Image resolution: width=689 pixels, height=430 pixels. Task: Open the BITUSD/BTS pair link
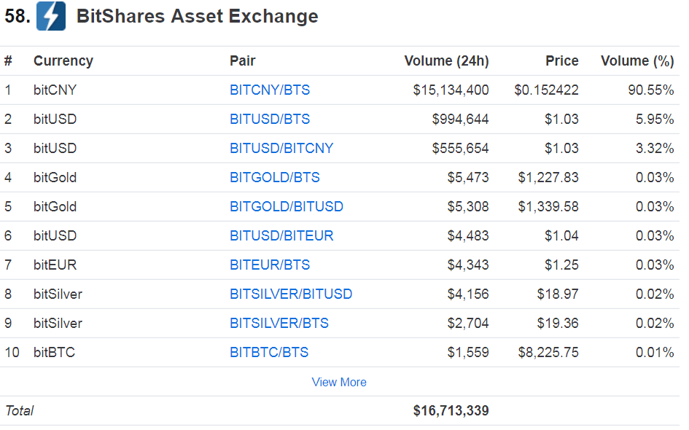[x=270, y=119]
